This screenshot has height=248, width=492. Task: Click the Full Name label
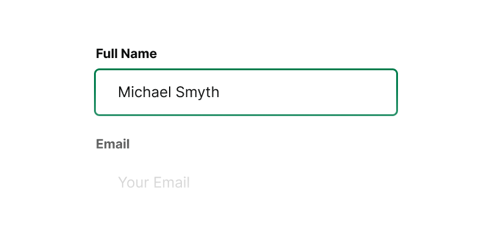[x=126, y=54]
